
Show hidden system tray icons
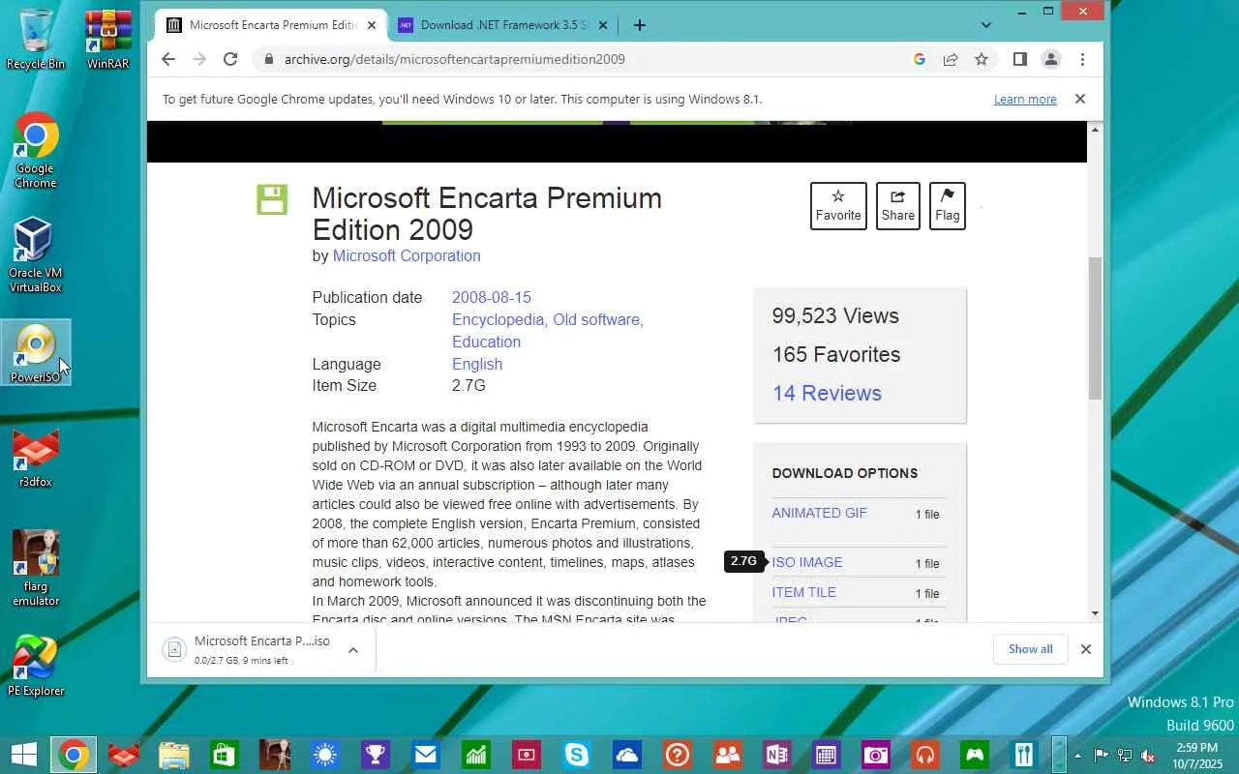pyautogui.click(x=1078, y=756)
